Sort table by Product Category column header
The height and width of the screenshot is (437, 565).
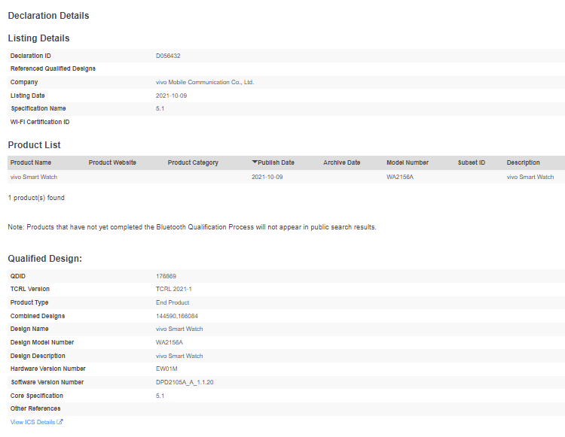coord(193,162)
